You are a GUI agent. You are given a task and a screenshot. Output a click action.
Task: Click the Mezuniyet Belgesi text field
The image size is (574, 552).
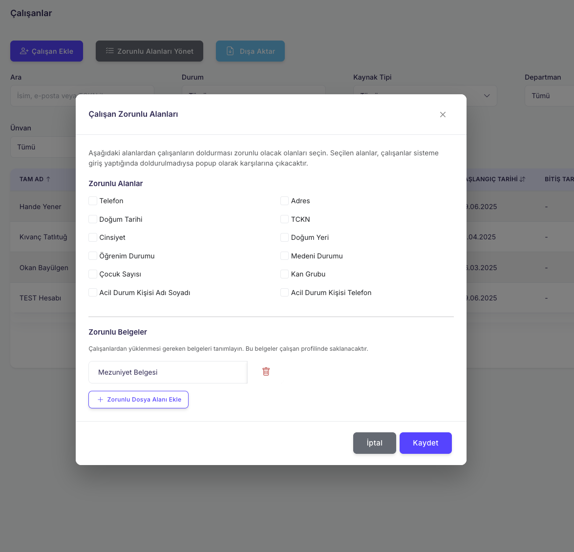click(168, 372)
